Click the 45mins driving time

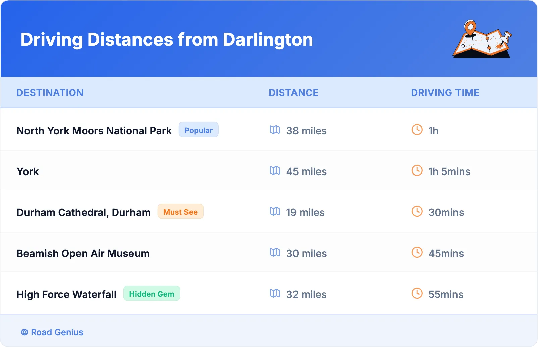tap(446, 253)
